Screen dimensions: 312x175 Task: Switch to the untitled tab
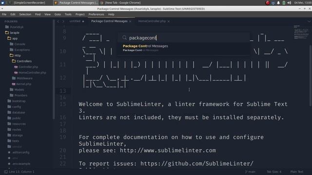[x=75, y=21]
